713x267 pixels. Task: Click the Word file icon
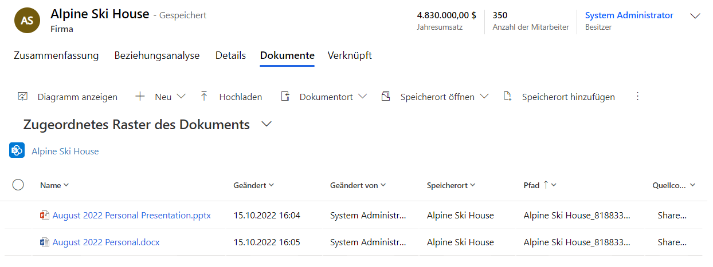[45, 242]
